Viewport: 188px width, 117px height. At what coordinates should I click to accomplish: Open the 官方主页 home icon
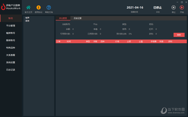click(29, 8)
